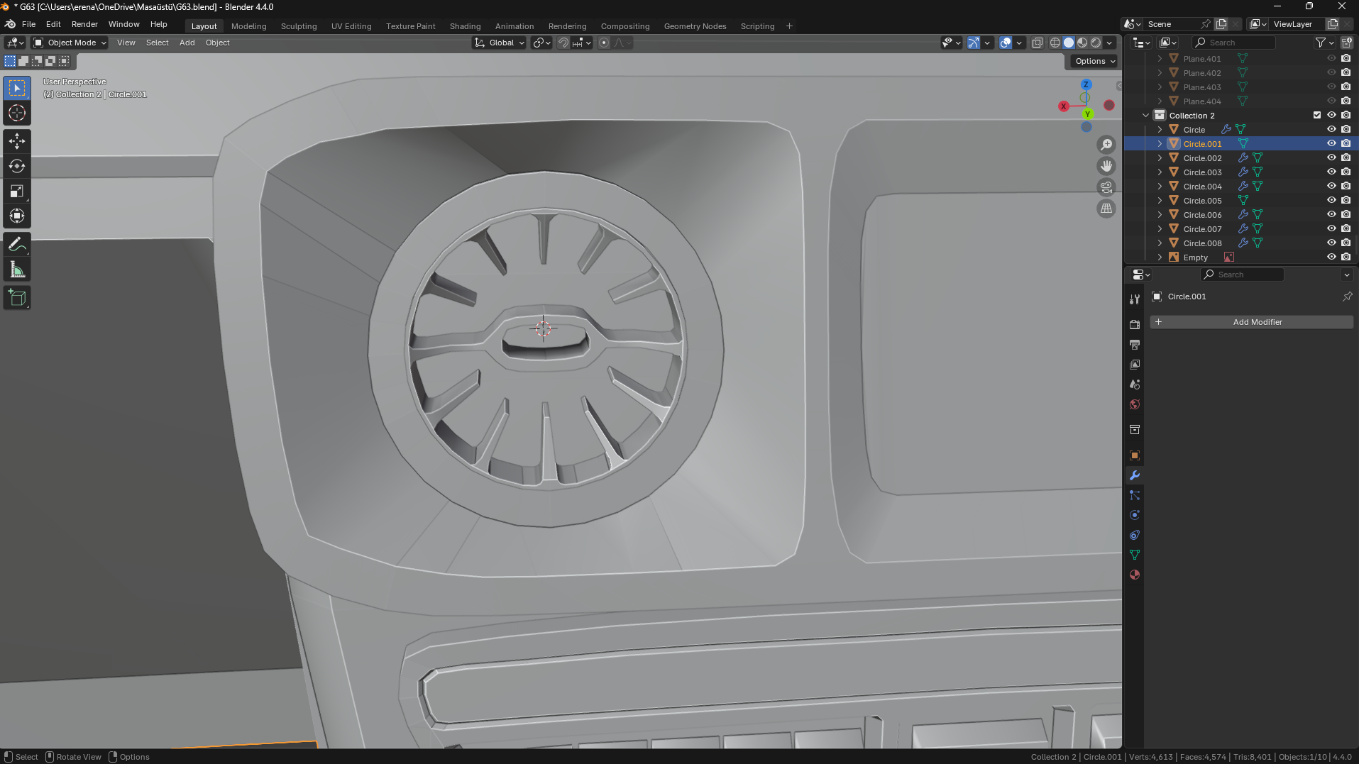Open the World properties tab
This screenshot has width=1359, height=764.
tap(1135, 404)
